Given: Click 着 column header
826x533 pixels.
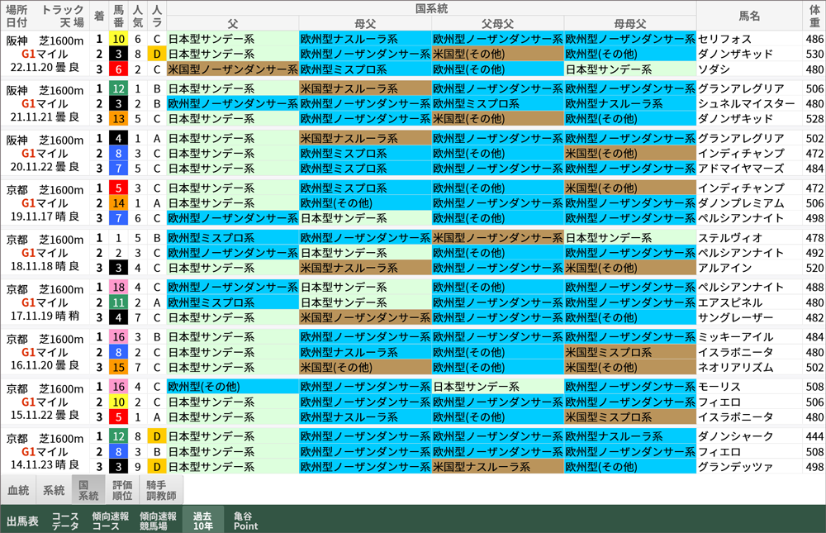Looking at the screenshot, I should [x=99, y=16].
